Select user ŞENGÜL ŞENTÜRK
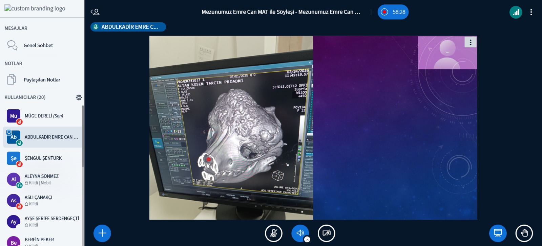The image size is (542, 246). 43,158
